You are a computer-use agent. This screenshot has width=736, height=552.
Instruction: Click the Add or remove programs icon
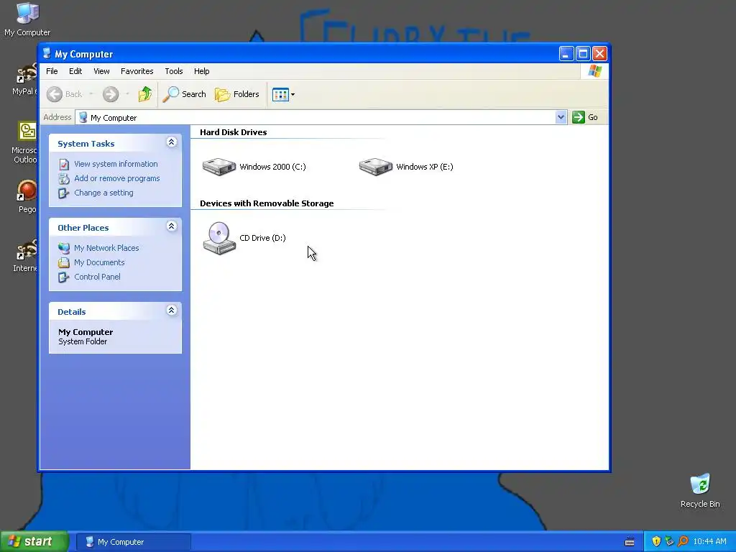pos(64,179)
